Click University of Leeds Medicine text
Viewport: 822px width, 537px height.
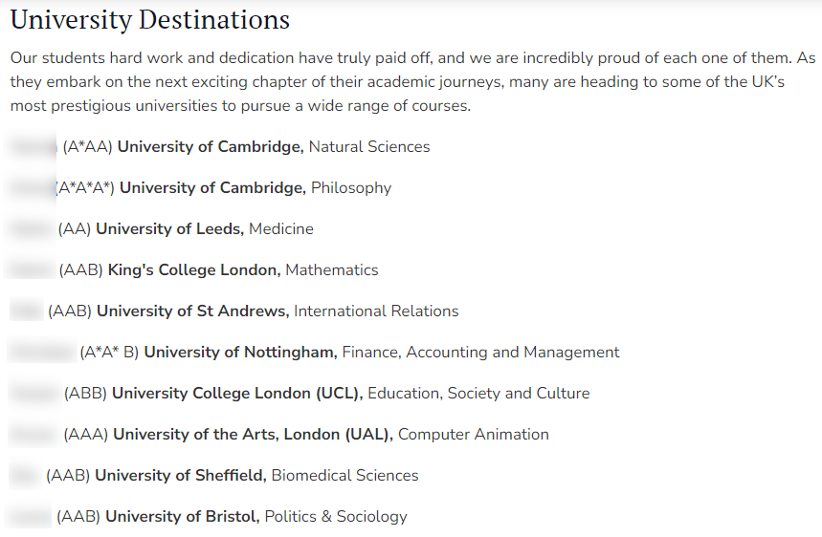(205, 229)
